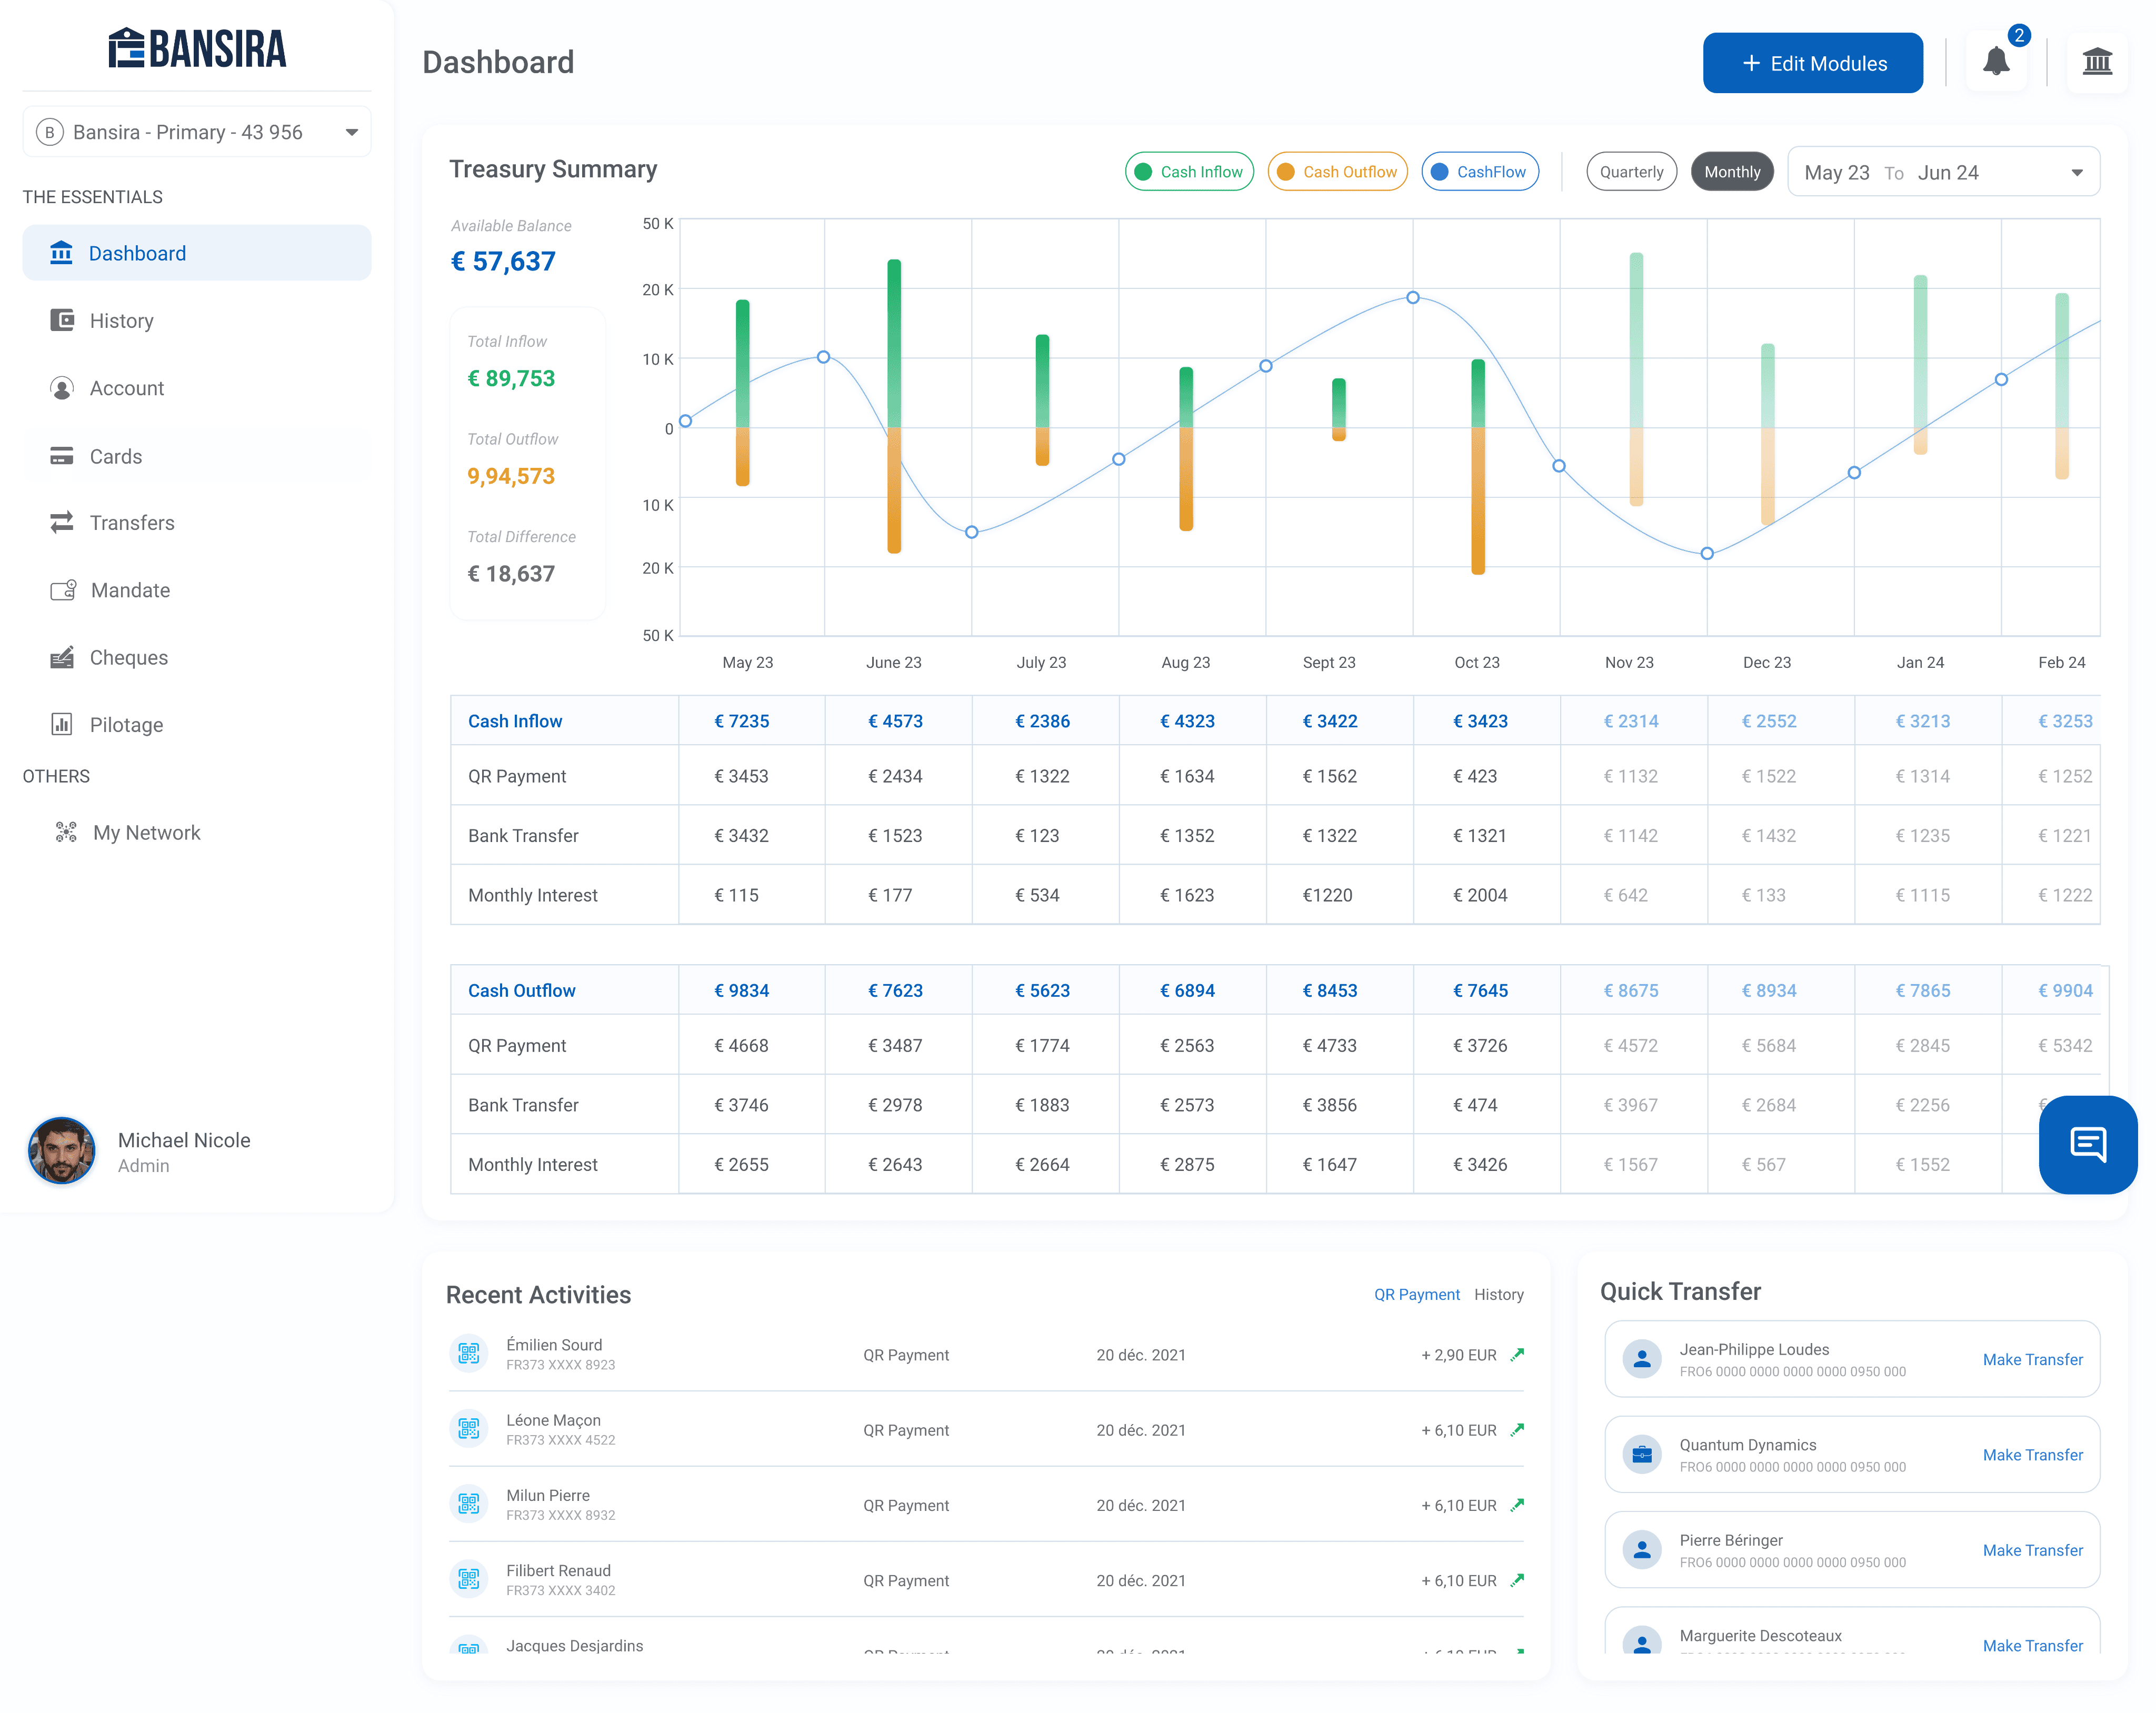Open Cheques in sidebar

[196, 657]
